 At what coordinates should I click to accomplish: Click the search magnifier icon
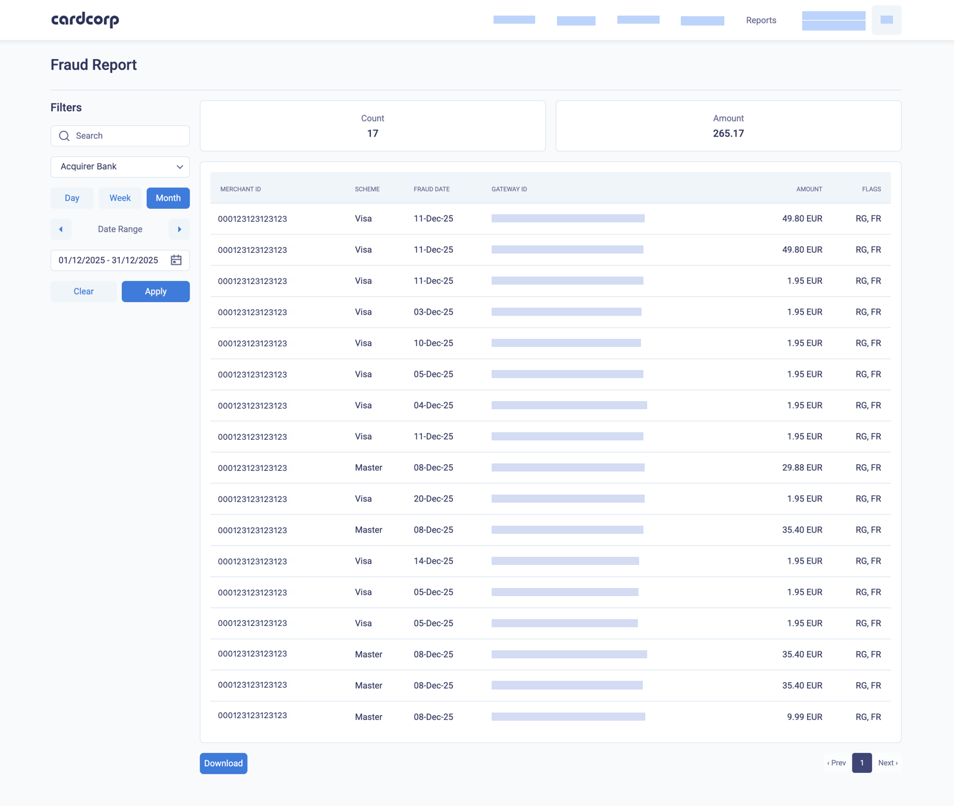[x=64, y=136]
